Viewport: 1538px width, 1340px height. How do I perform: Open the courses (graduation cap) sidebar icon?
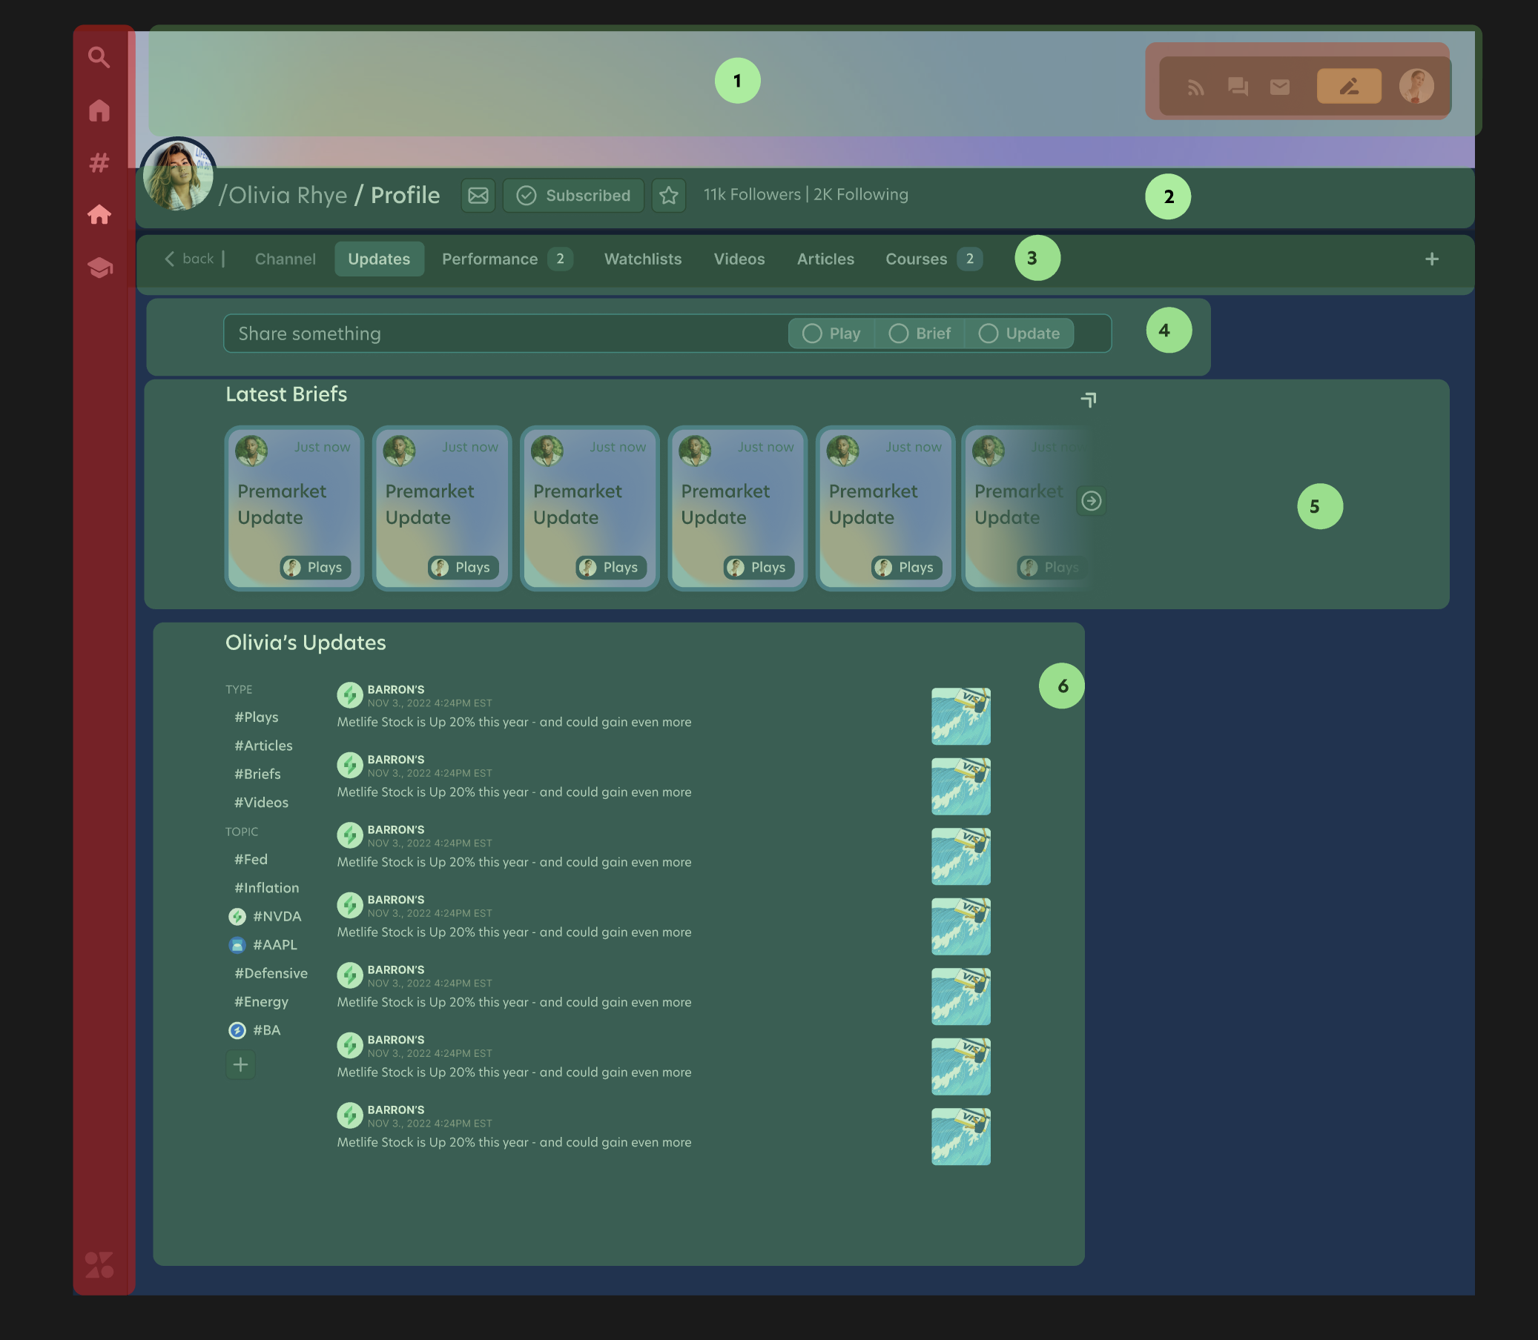point(99,268)
